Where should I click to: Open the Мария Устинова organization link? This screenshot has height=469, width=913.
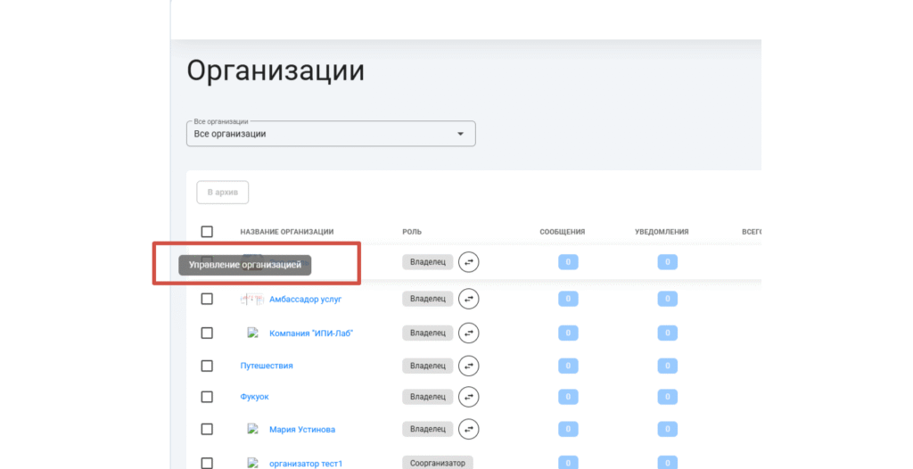coord(301,430)
